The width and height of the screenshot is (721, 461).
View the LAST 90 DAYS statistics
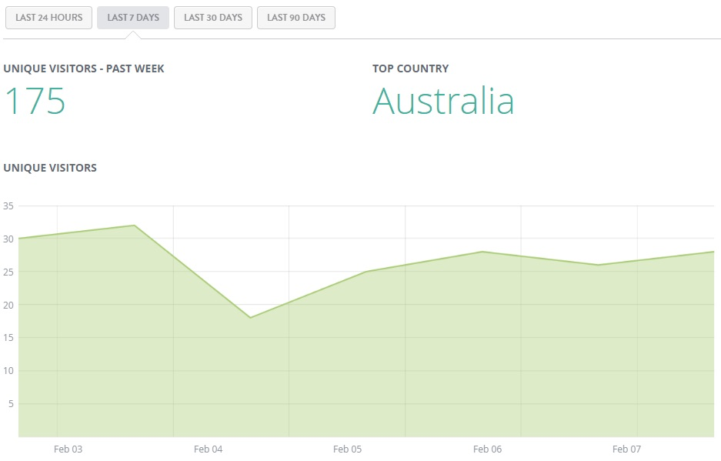[x=295, y=17]
